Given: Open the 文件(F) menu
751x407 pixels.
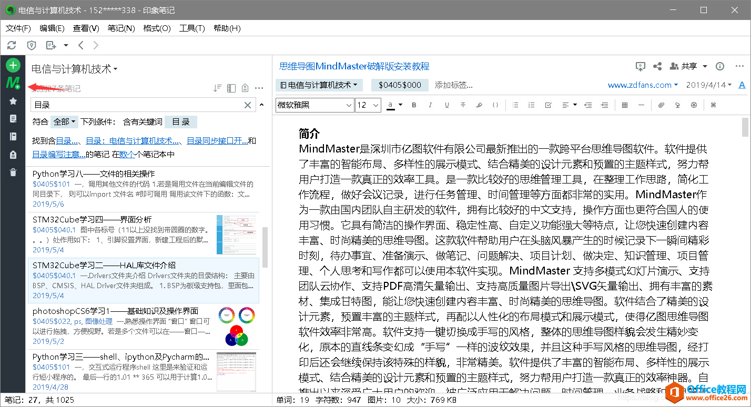Looking at the screenshot, I should coord(18,28).
